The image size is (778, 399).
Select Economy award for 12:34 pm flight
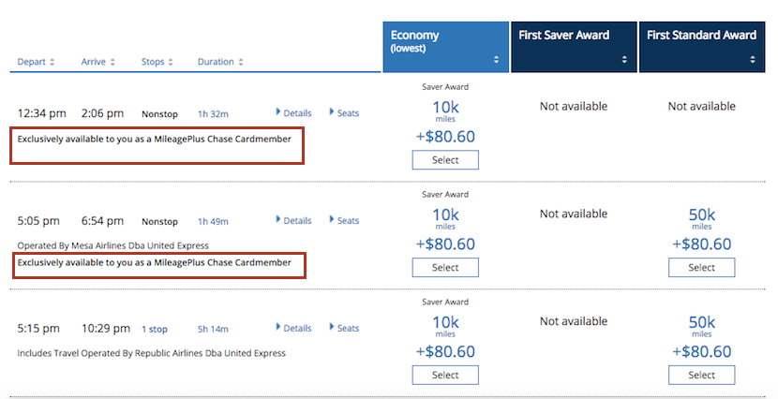(x=445, y=160)
